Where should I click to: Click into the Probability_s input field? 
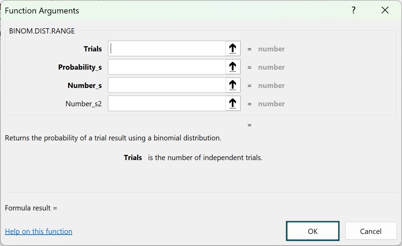(x=167, y=67)
